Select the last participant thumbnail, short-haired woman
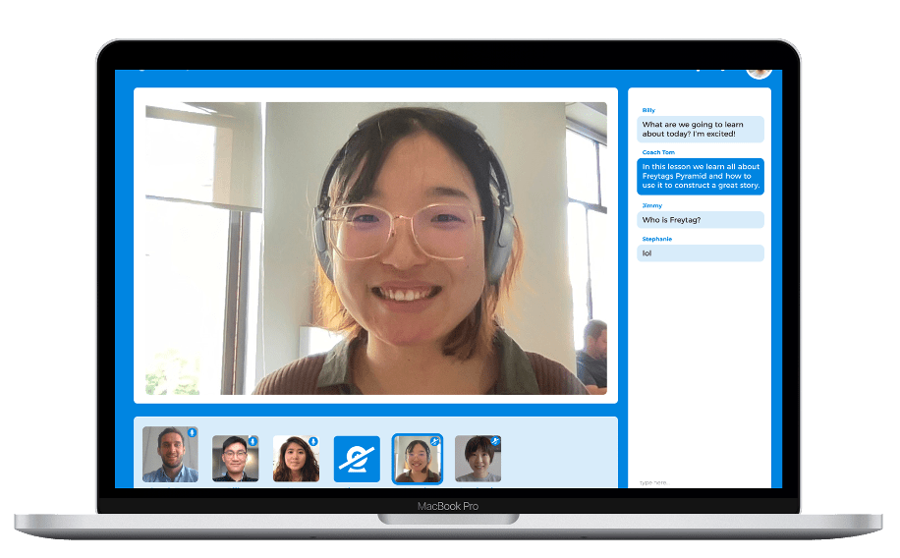 tap(478, 458)
